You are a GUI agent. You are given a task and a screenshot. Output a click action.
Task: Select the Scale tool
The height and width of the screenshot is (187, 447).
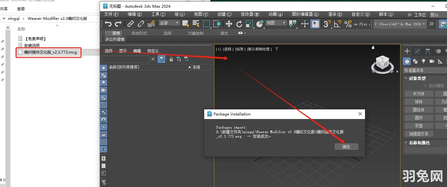(x=249, y=24)
